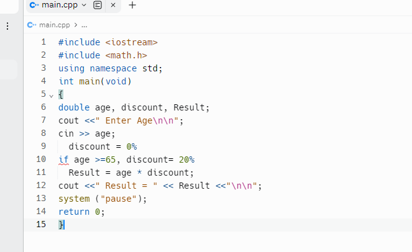Image resolution: width=412 pixels, height=252 pixels.
Task: Click the '#include <iostream>' line
Action: tap(108, 42)
